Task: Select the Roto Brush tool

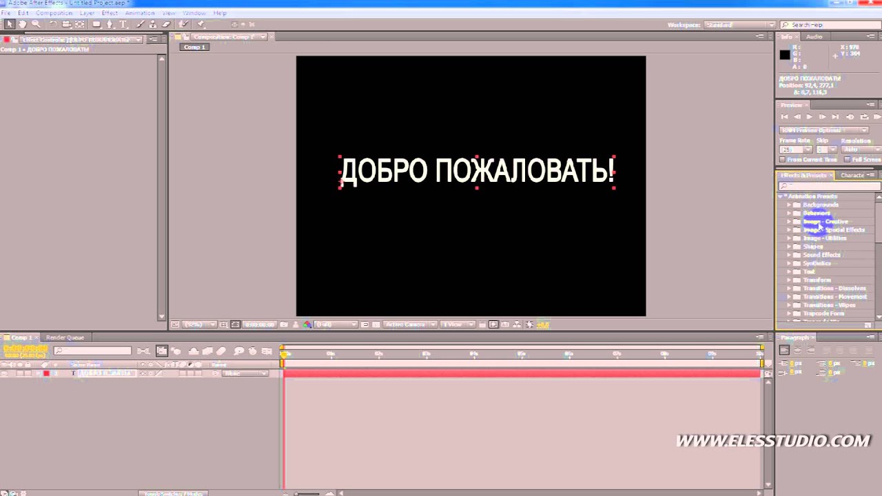Action: [183, 24]
